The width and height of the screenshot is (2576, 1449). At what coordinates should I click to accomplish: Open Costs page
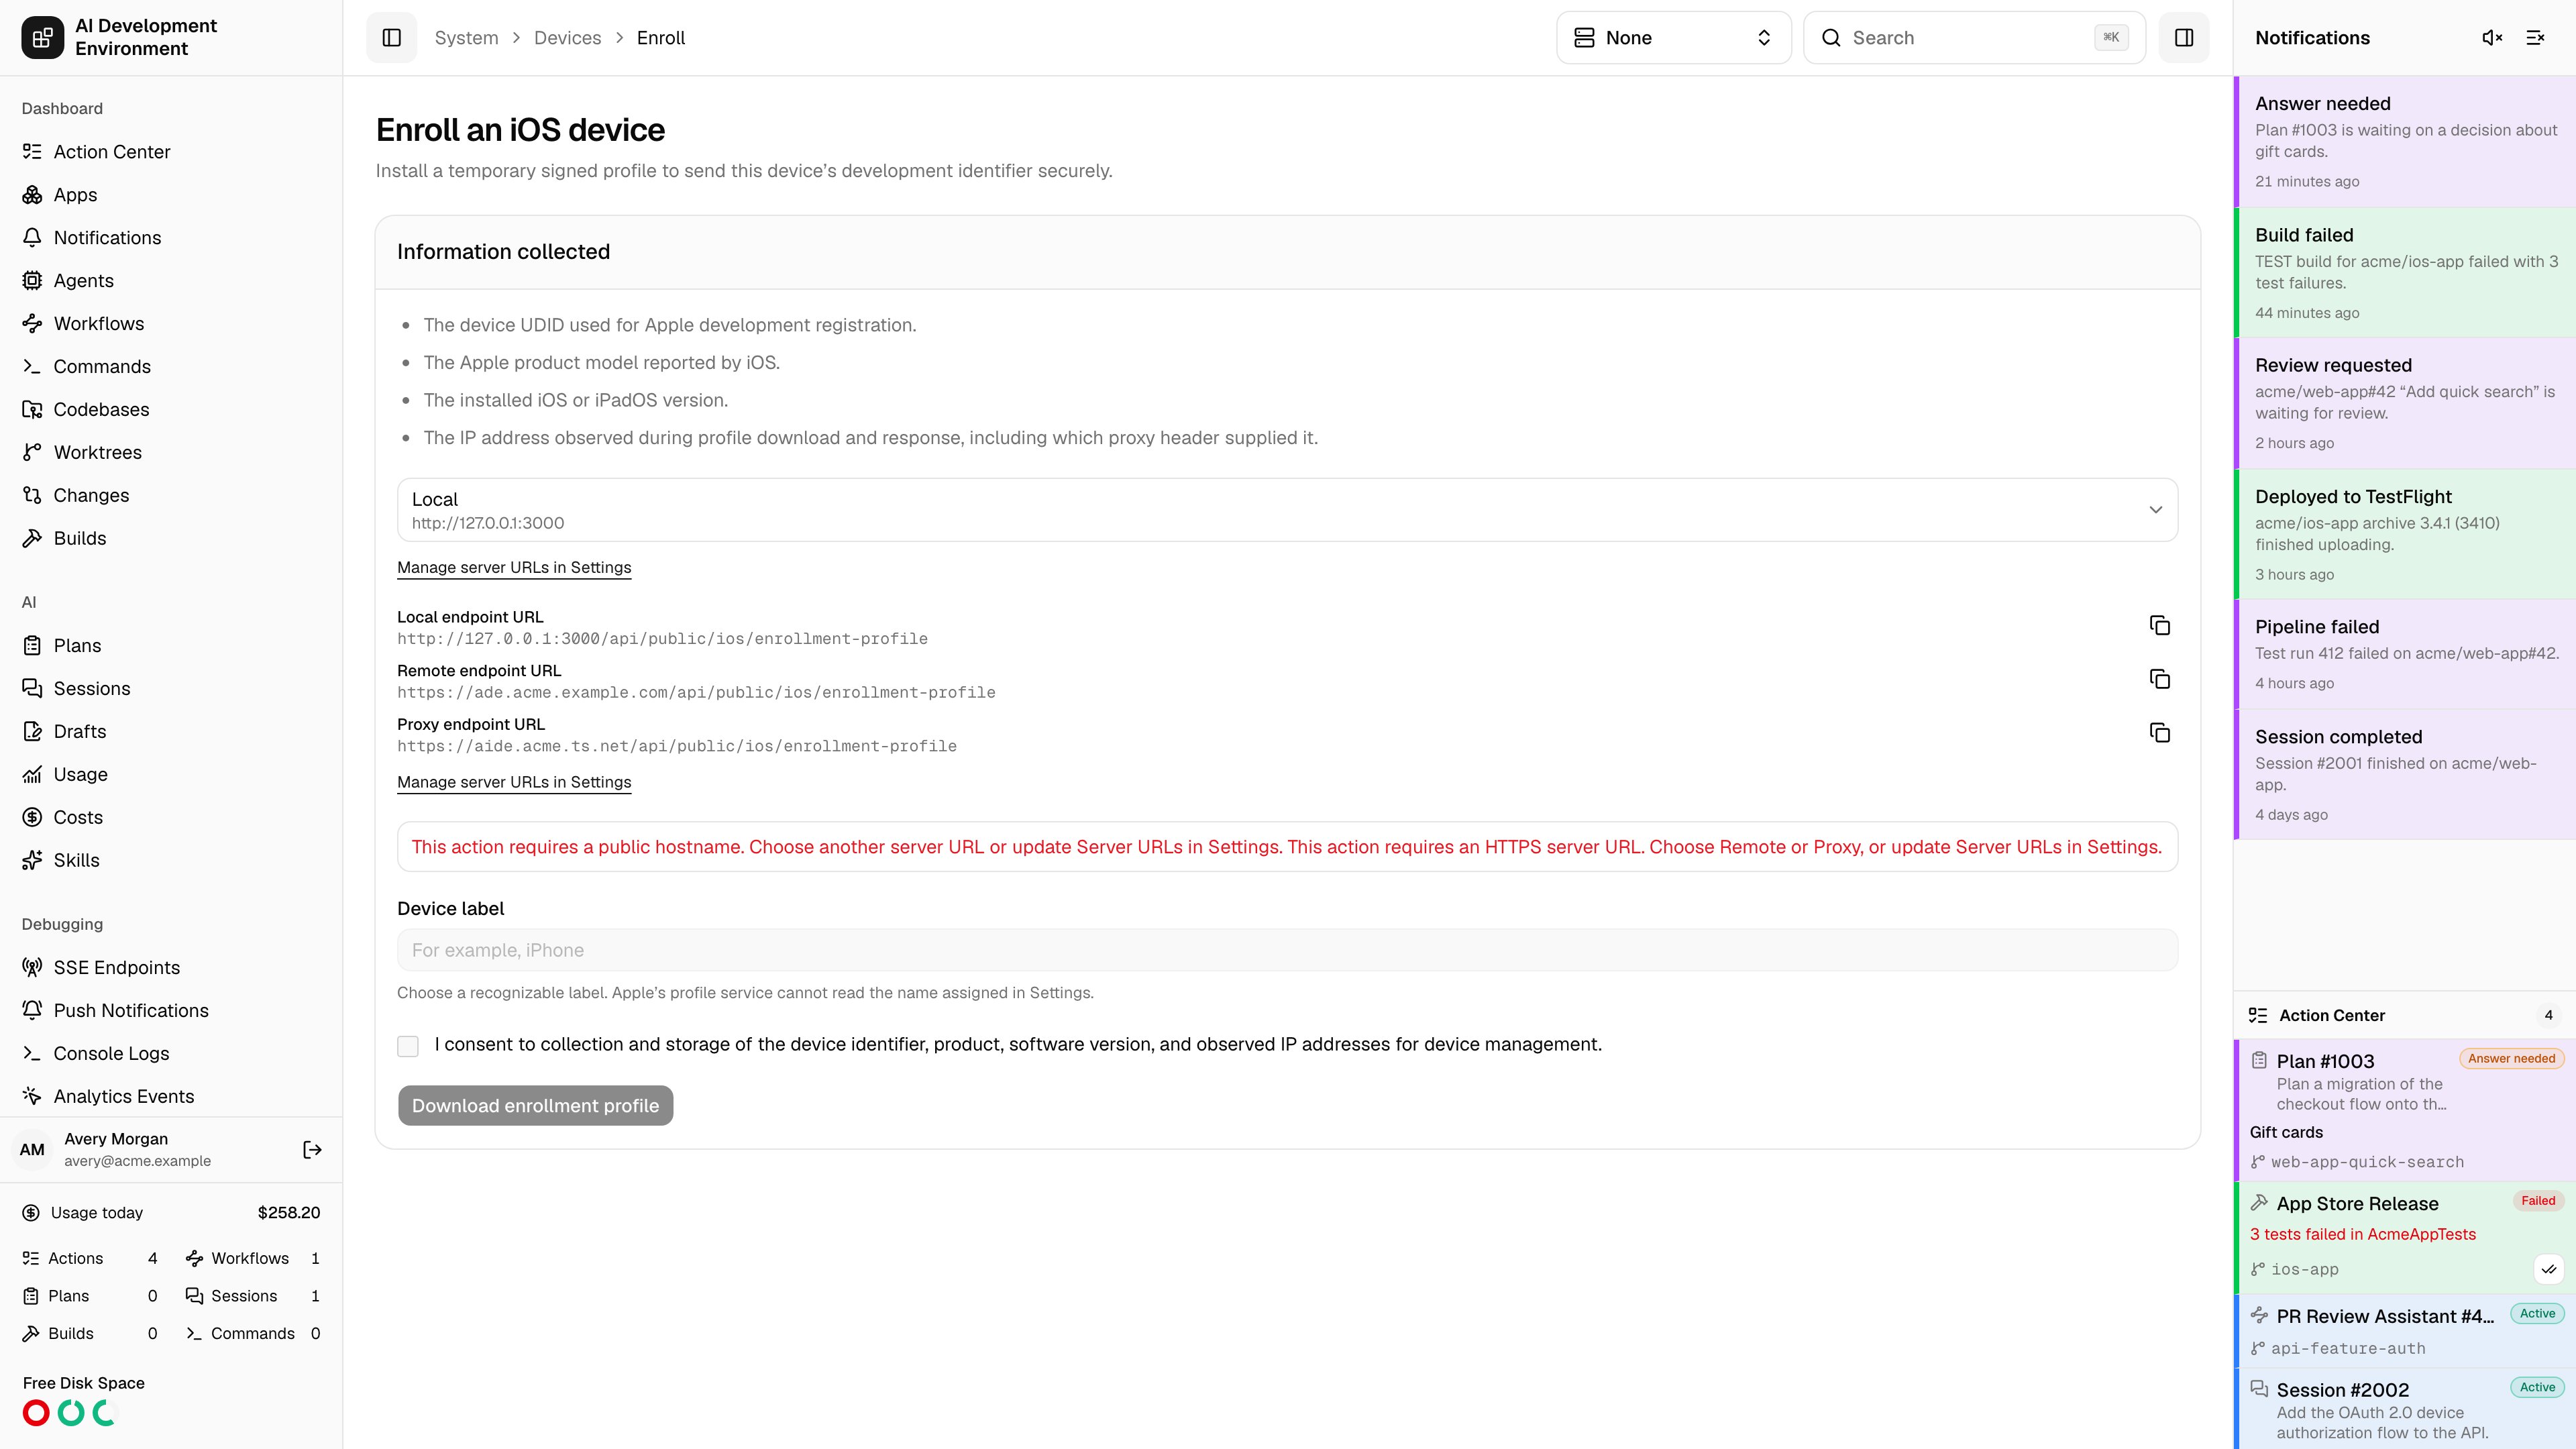171,818
